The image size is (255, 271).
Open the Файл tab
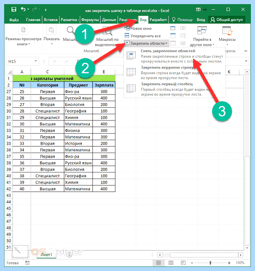click(14, 20)
